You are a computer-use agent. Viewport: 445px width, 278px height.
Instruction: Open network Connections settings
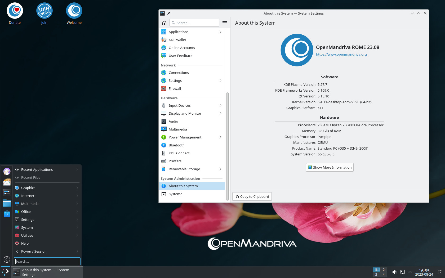[192, 73]
